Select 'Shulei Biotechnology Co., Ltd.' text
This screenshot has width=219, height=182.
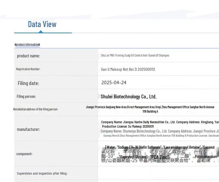(128, 96)
